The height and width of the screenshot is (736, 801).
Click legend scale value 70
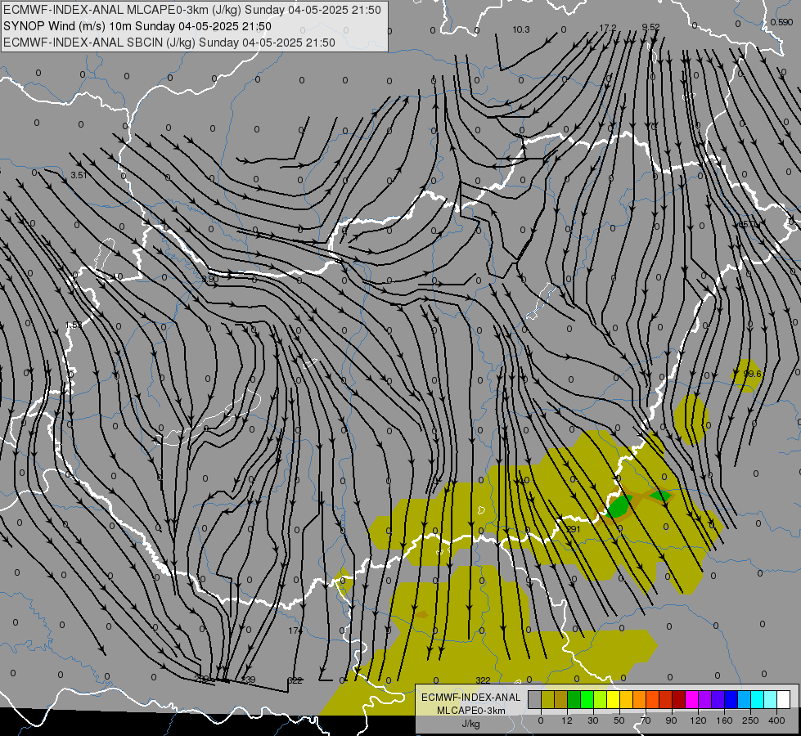click(x=646, y=720)
